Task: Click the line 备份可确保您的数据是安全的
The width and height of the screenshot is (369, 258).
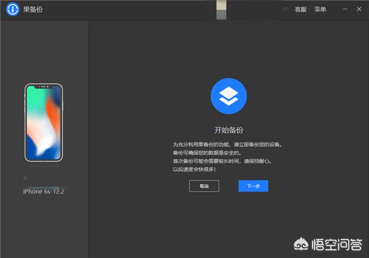Action: click(207, 153)
